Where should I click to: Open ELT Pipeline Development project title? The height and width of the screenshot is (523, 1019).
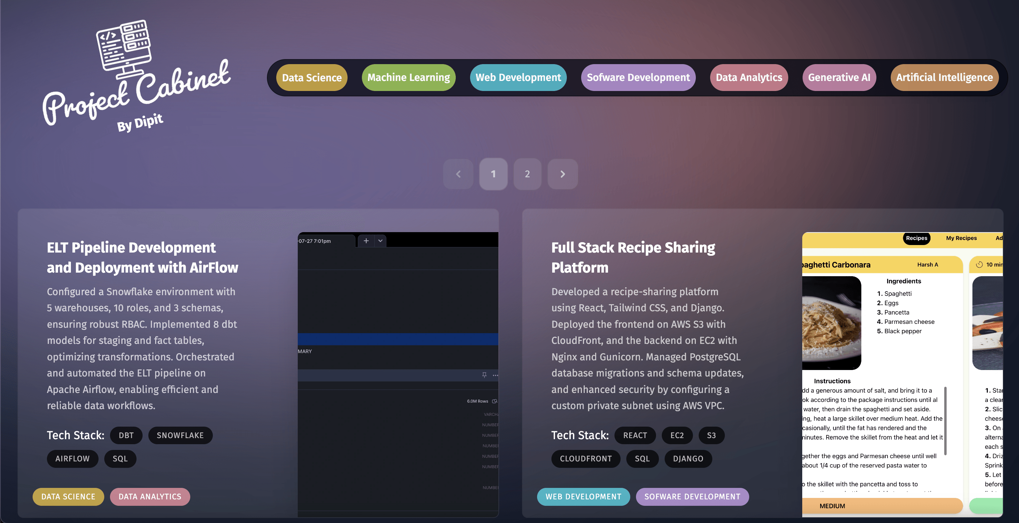pyautogui.click(x=142, y=258)
